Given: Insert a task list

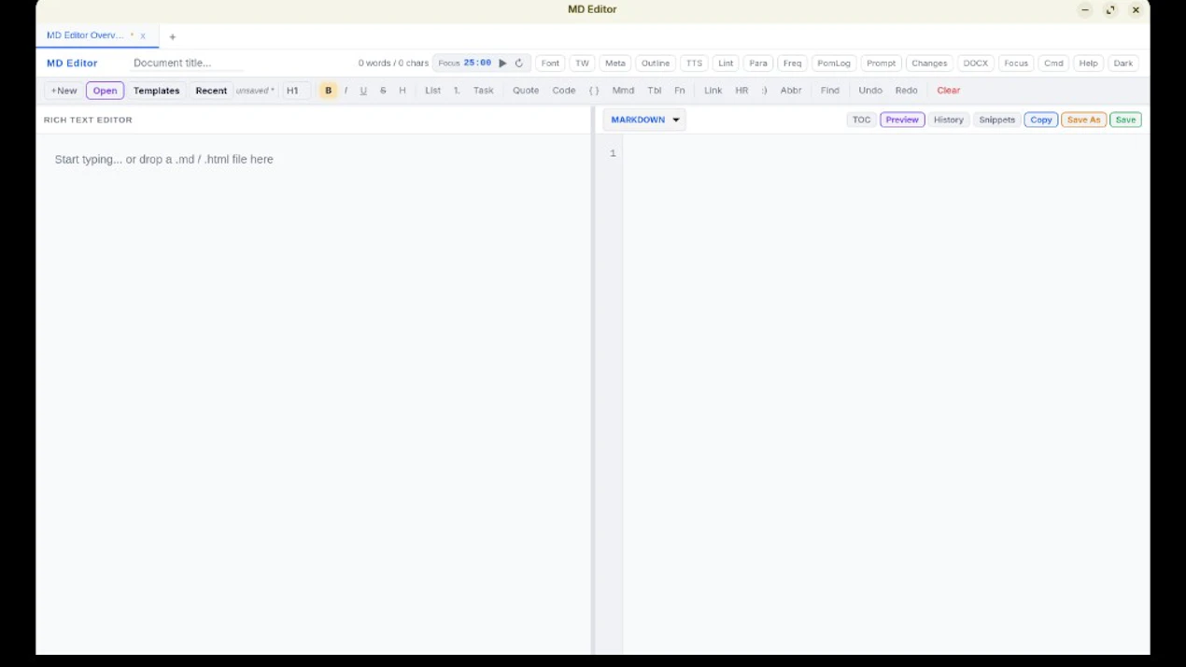Looking at the screenshot, I should click(x=483, y=91).
